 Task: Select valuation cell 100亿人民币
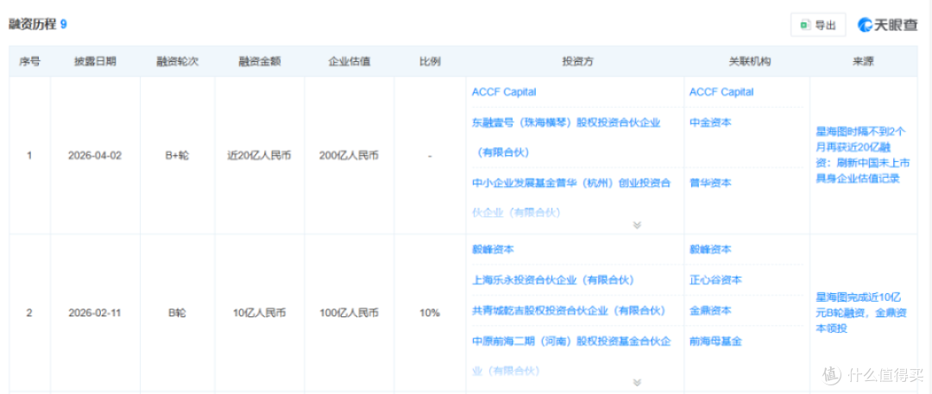coord(349,313)
